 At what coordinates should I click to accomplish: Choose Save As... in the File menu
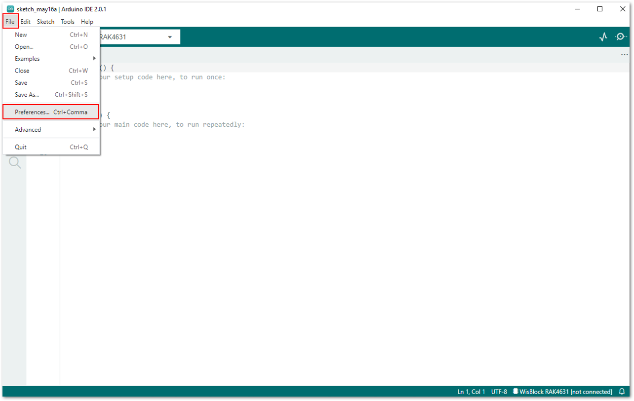(x=51, y=94)
